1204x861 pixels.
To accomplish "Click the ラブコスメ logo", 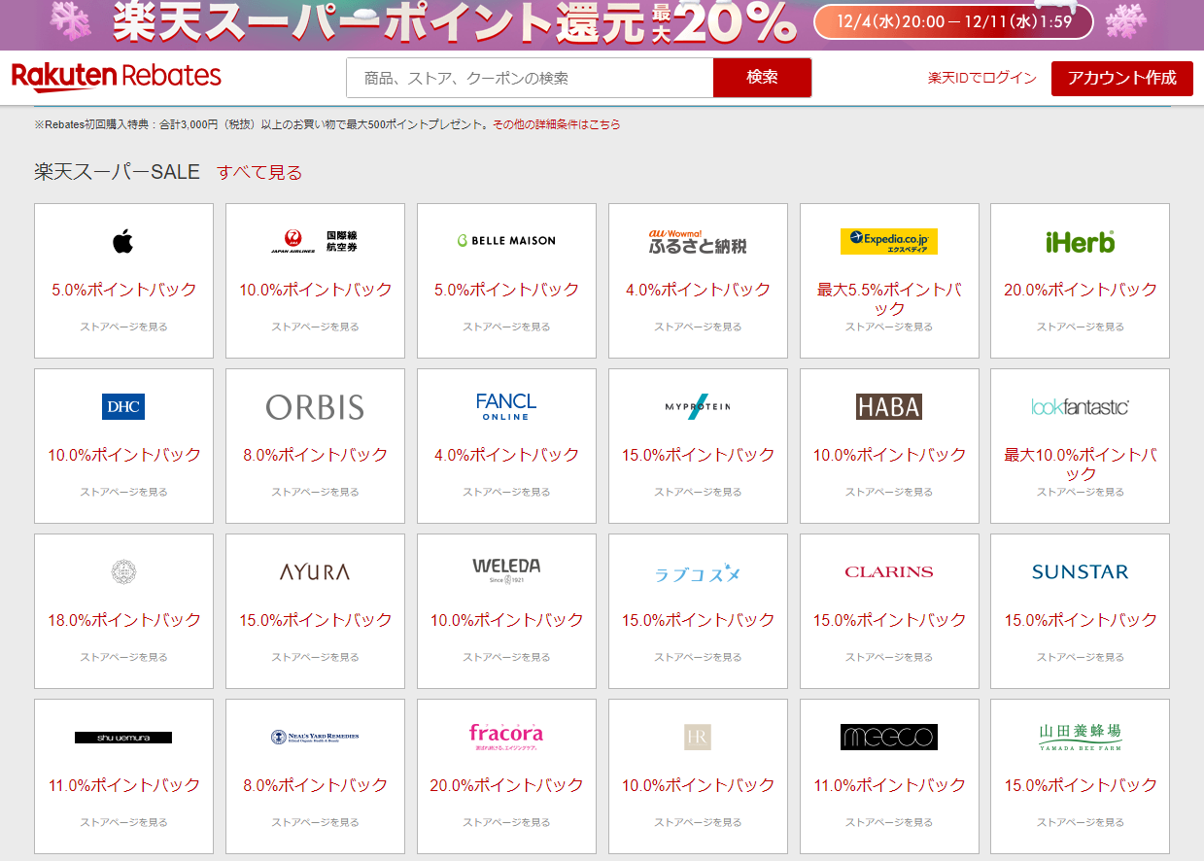I will 697,573.
